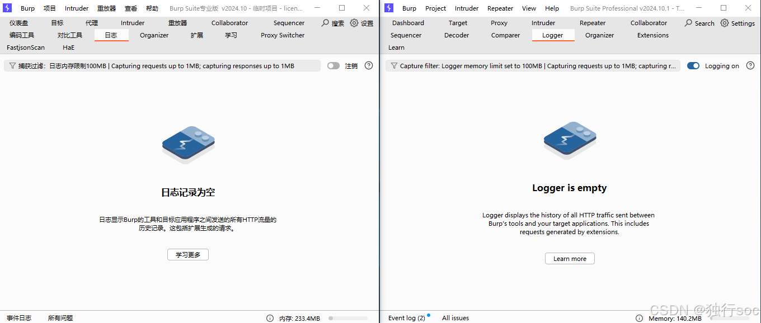
Task: Switch to the Learn tab
Action: pyautogui.click(x=396, y=47)
